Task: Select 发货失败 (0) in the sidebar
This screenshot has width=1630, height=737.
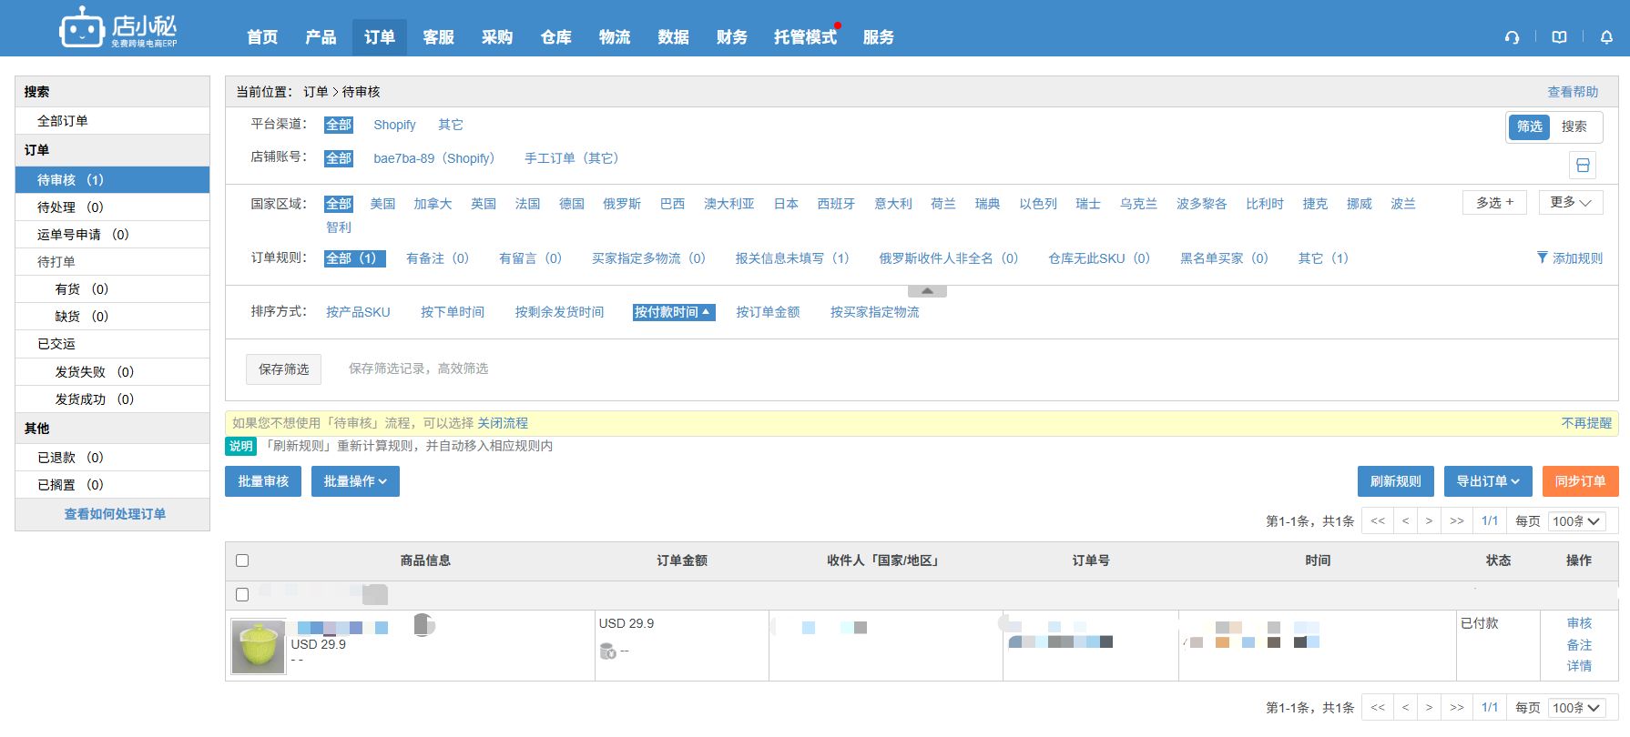Action: (112, 372)
